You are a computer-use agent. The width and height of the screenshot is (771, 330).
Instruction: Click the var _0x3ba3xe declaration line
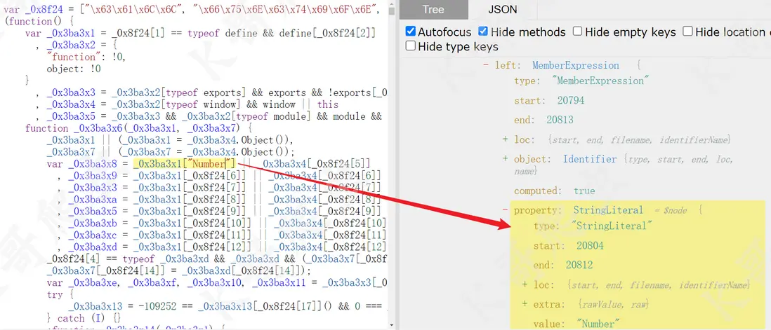(217, 283)
